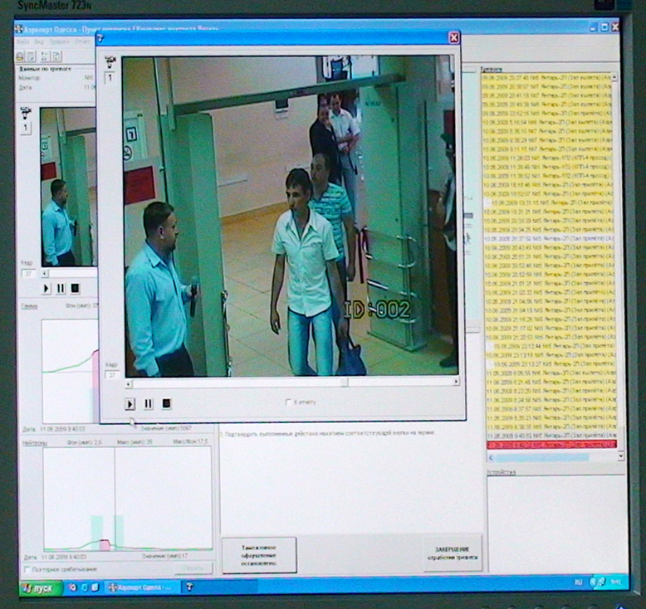Pause the small camera preview video
The image size is (646, 609).
pos(61,288)
